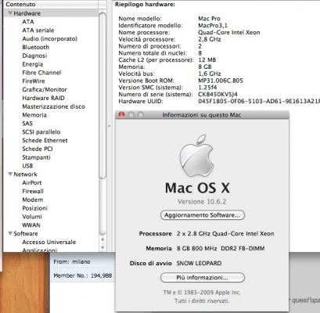Viewport: 320px width, 313px height.
Task: Select Masterizzazione disco entry
Action: click(x=53, y=106)
